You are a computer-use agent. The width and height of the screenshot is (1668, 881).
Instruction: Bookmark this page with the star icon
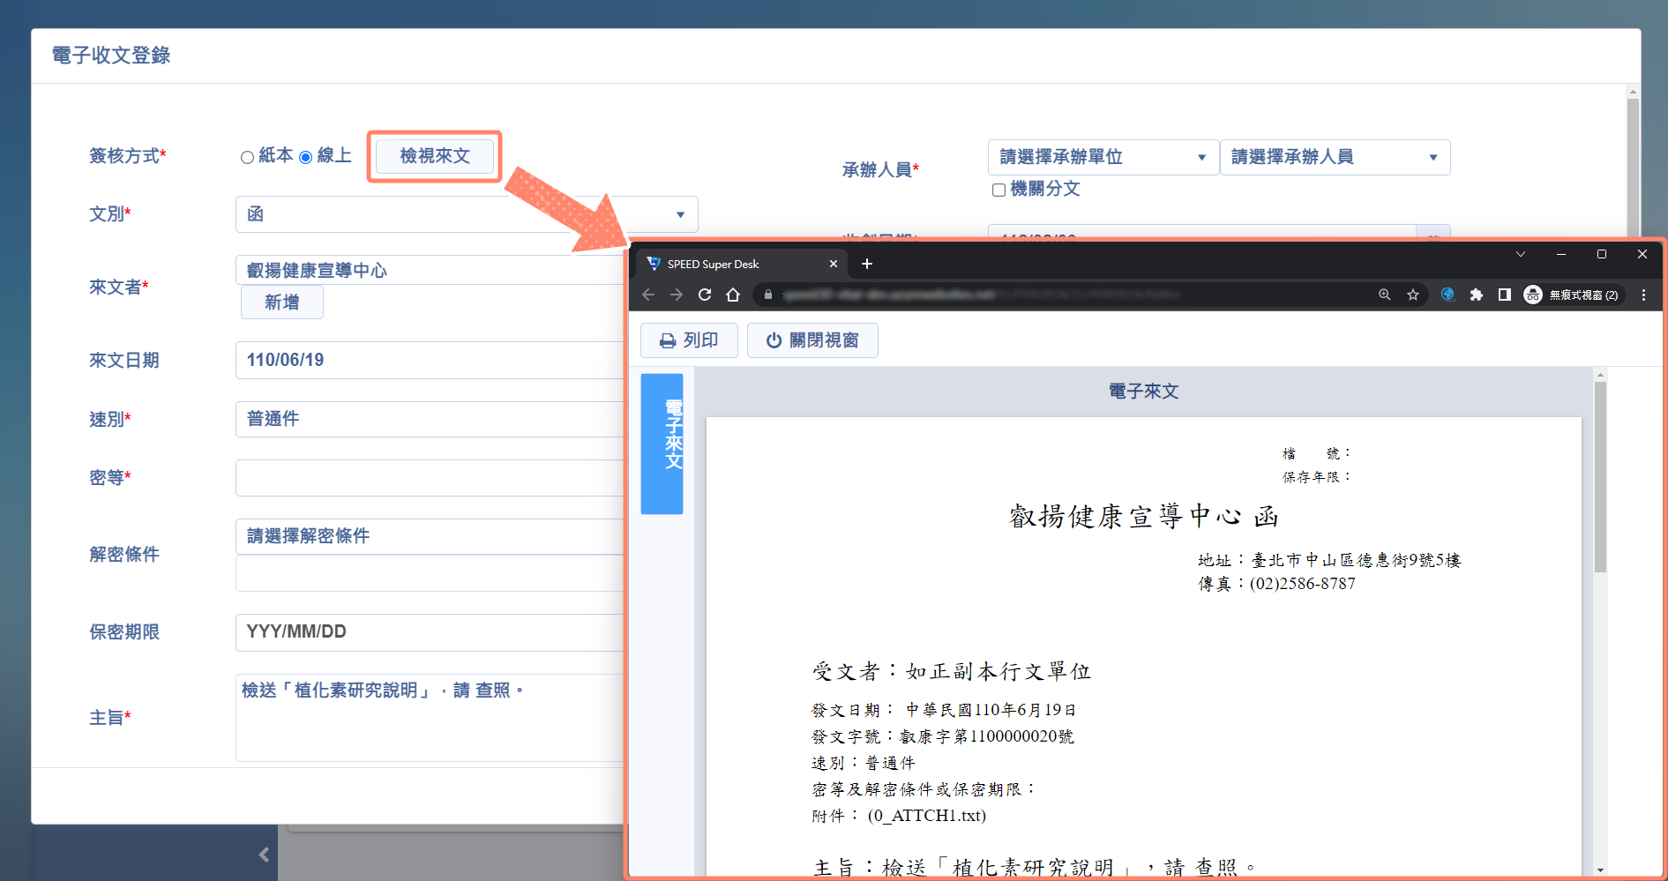point(1413,295)
